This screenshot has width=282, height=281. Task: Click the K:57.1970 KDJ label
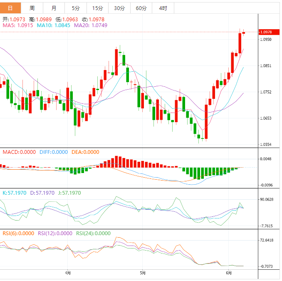pyautogui.click(x=15, y=193)
